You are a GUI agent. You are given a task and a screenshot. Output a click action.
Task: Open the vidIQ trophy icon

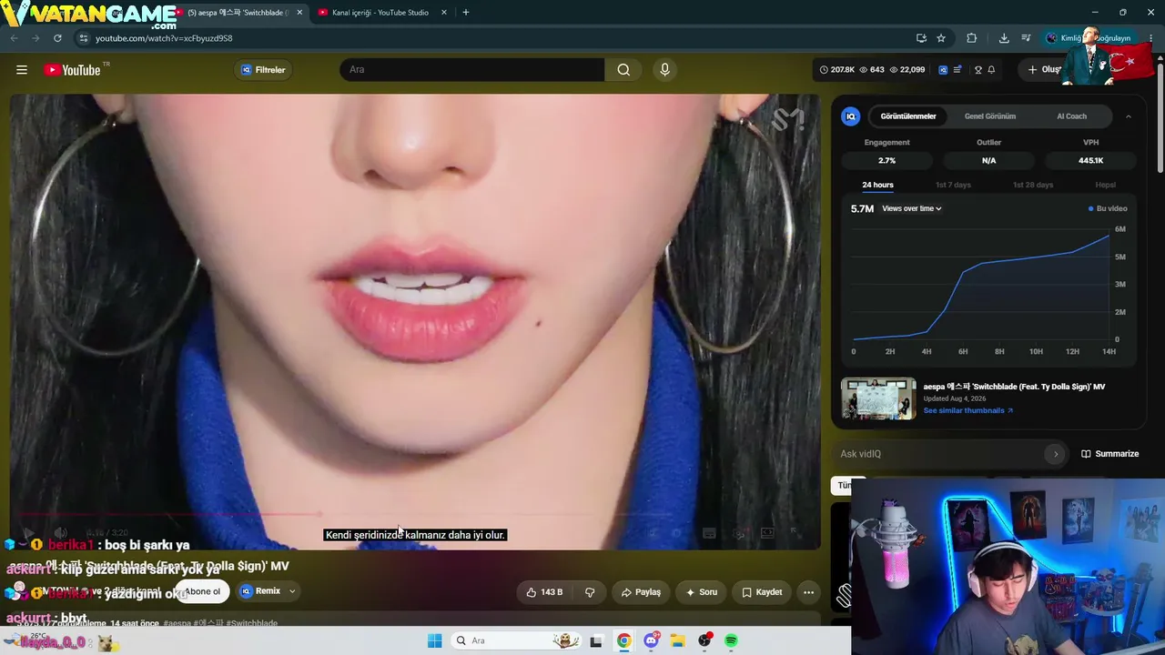pyautogui.click(x=978, y=70)
